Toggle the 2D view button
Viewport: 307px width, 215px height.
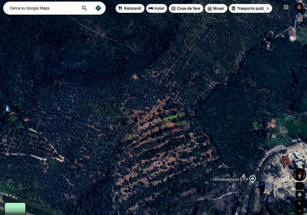point(300,186)
